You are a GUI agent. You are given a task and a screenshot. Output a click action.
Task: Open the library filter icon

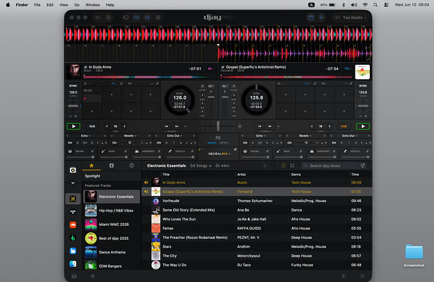tap(265, 166)
